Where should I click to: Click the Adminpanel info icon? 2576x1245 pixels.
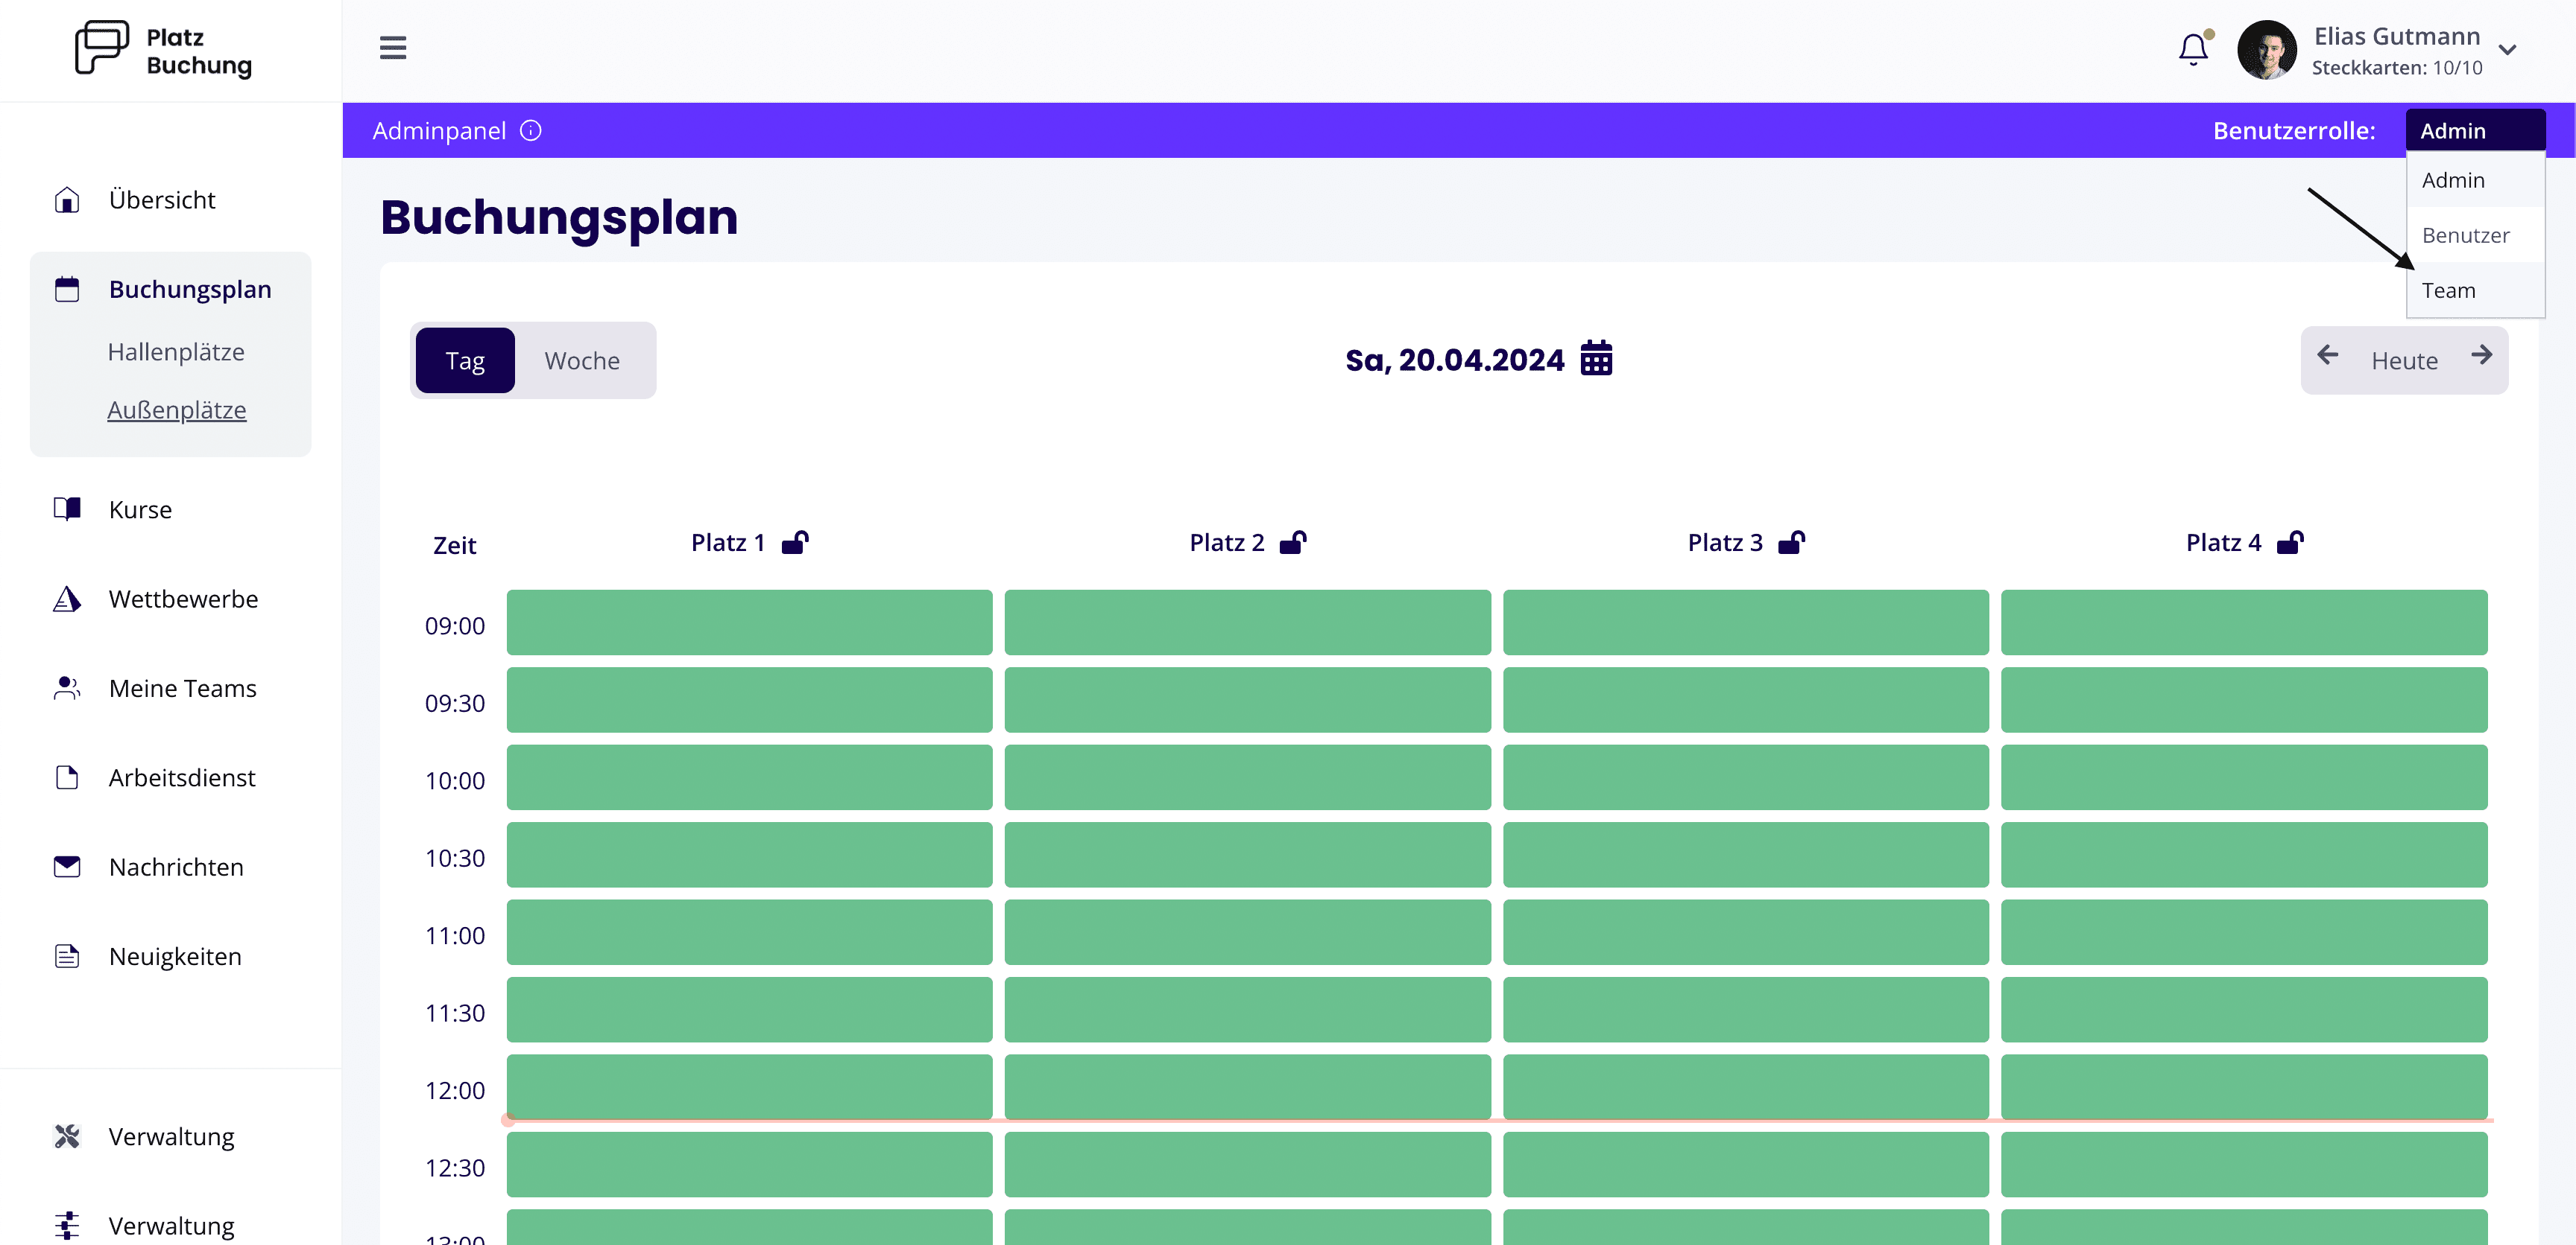pos(531,131)
